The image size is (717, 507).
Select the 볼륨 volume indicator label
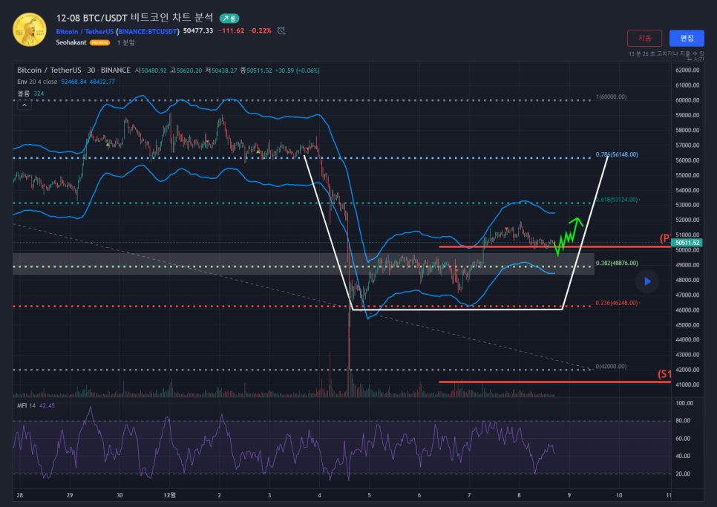[23, 94]
